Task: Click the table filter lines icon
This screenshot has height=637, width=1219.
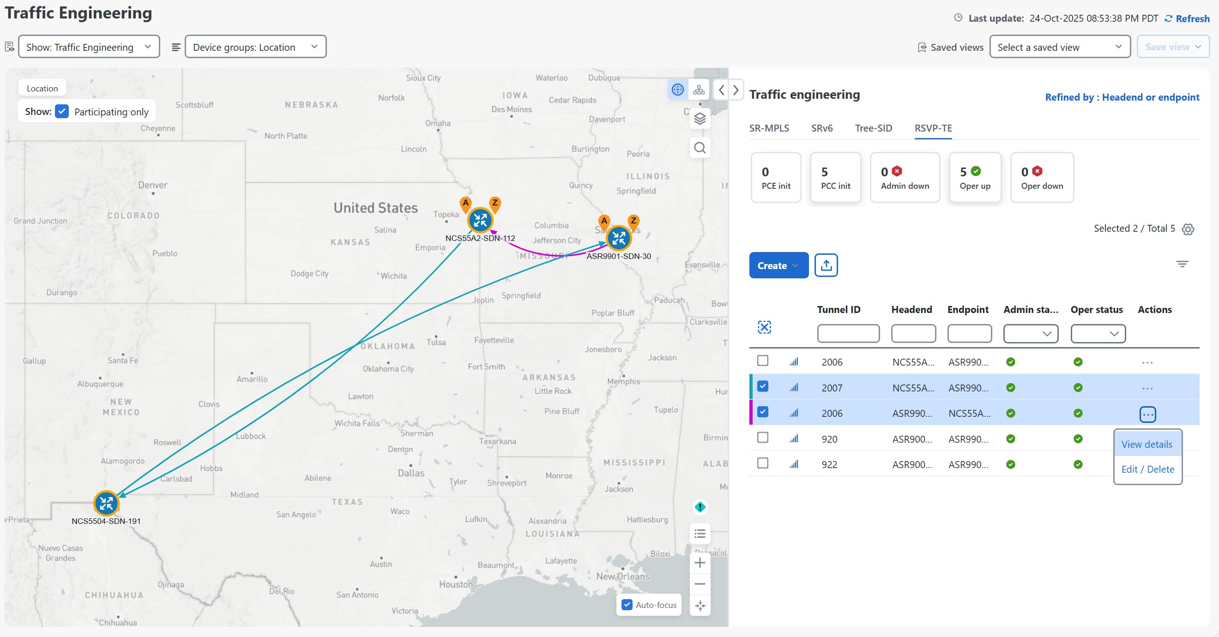Action: pyautogui.click(x=1182, y=264)
